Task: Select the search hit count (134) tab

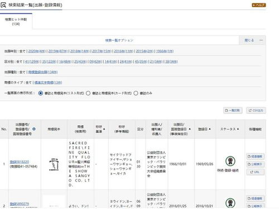Action: tap(16, 21)
